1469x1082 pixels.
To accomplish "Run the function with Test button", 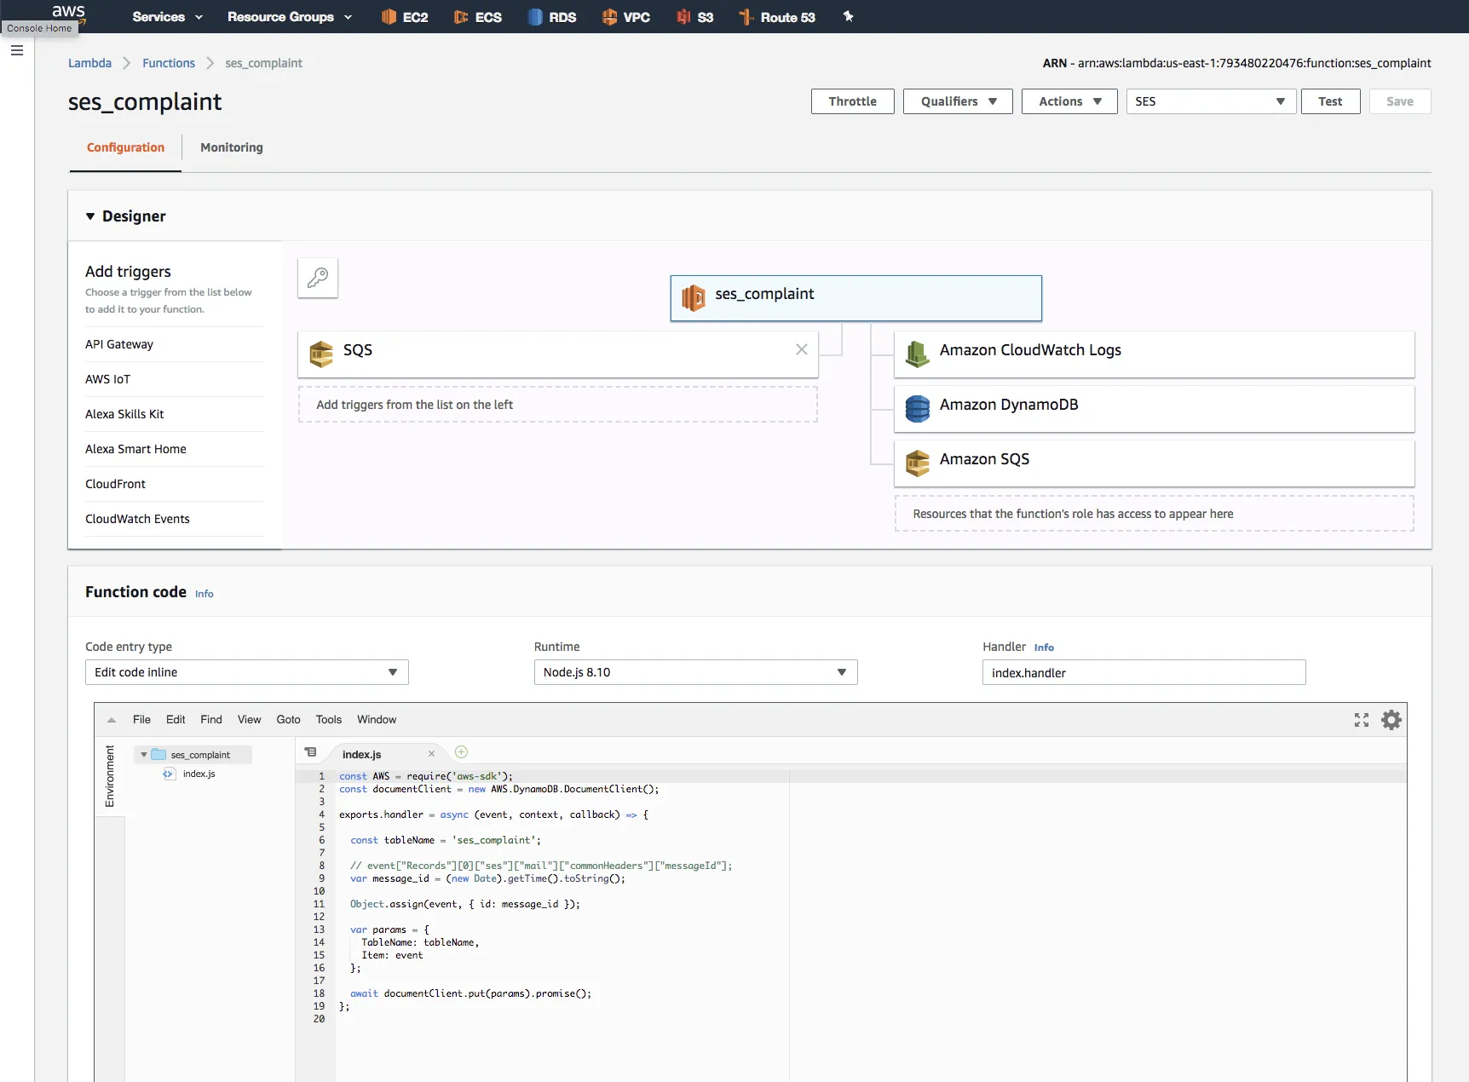I will [x=1329, y=101].
